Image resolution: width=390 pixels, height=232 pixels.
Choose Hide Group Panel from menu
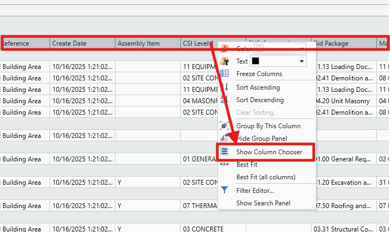[x=261, y=139]
